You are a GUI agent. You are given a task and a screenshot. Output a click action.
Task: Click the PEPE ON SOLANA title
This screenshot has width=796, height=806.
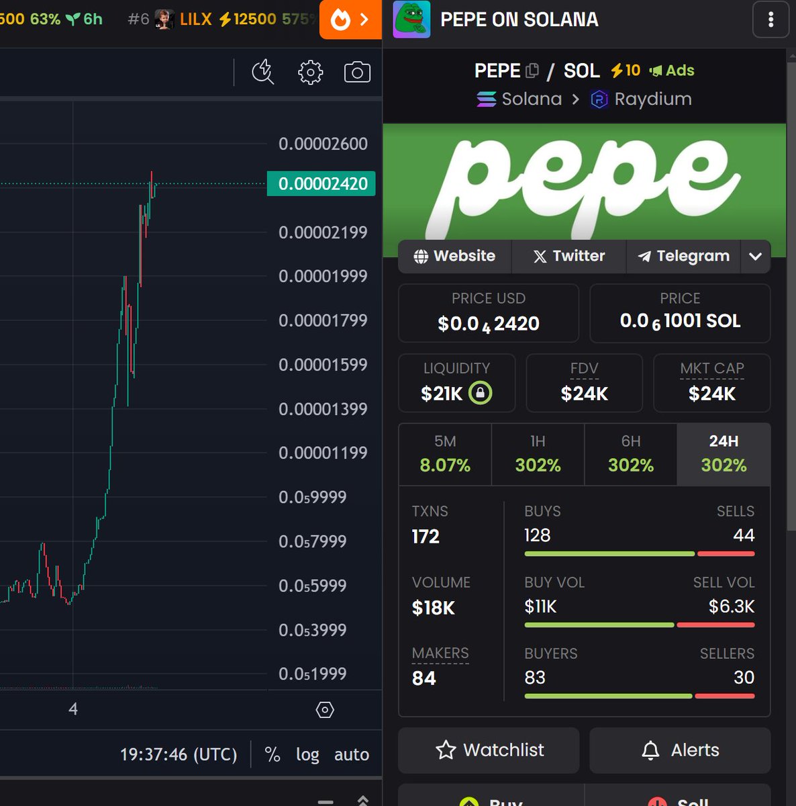519,19
